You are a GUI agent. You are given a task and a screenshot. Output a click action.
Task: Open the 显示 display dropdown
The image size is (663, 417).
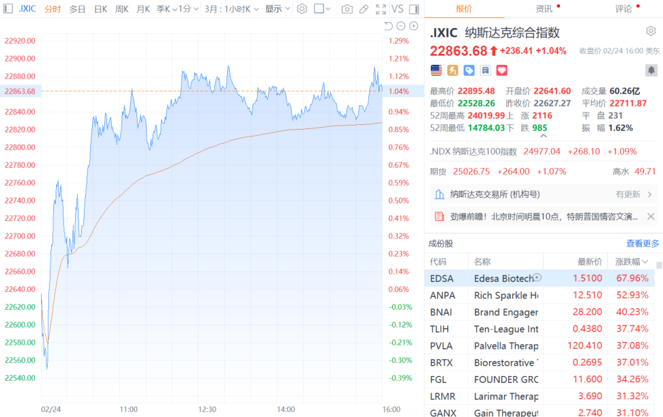[x=277, y=9]
